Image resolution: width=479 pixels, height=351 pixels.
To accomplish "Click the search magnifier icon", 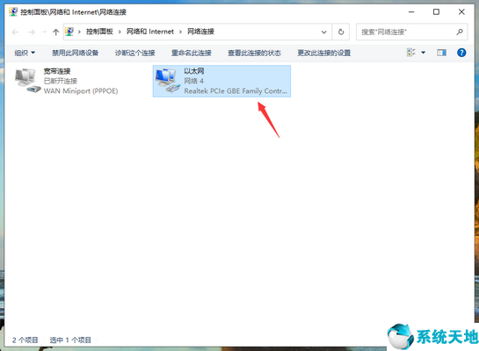I will coord(460,32).
